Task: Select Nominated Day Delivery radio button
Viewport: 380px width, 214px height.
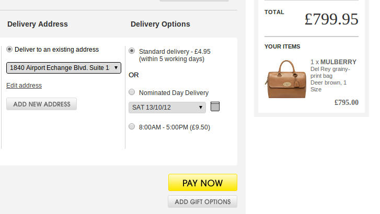Action: pos(132,92)
